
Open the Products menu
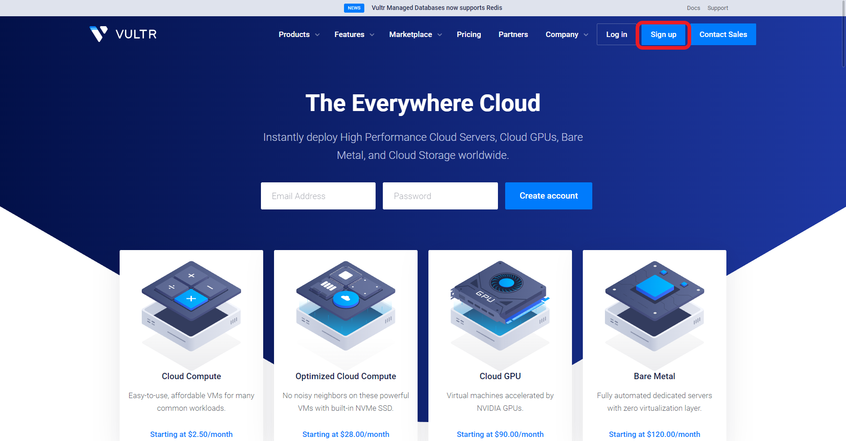coord(294,34)
